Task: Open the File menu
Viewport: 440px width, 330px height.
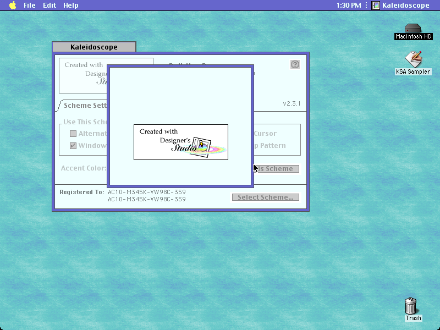Action: 30,5
